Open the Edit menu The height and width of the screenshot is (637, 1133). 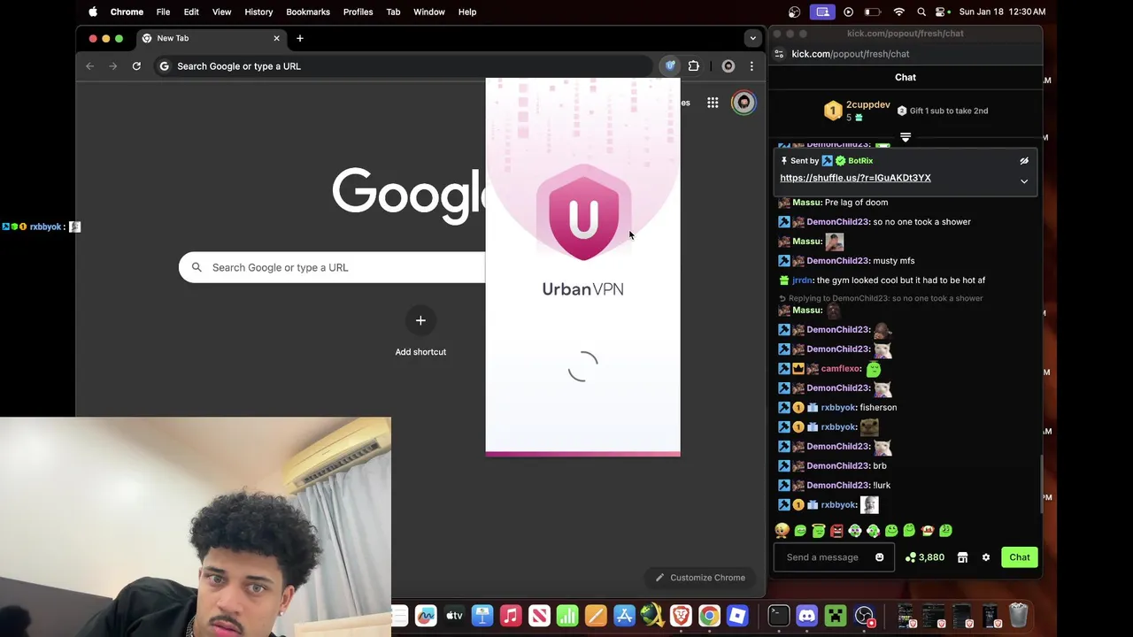pyautogui.click(x=191, y=12)
